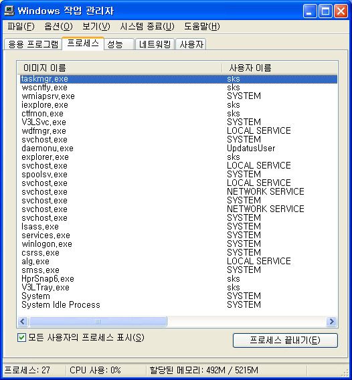Minimize the Task Manager window
Viewport: 352px width, 380px height.
(310, 11)
